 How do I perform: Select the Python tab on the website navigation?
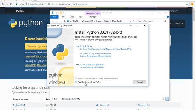(x=20, y=11)
